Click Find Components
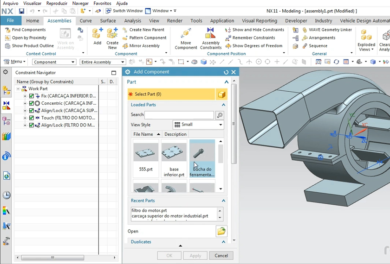The image size is (390, 264). tap(28, 30)
